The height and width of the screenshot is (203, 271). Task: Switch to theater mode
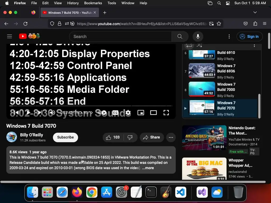point(153,113)
